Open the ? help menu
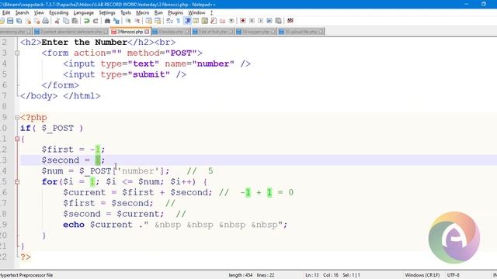The image size is (497, 279). pyautogui.click(x=211, y=12)
